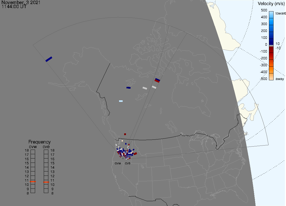
Task: Click "18" on the cvw frequency scale
Action: point(27,150)
